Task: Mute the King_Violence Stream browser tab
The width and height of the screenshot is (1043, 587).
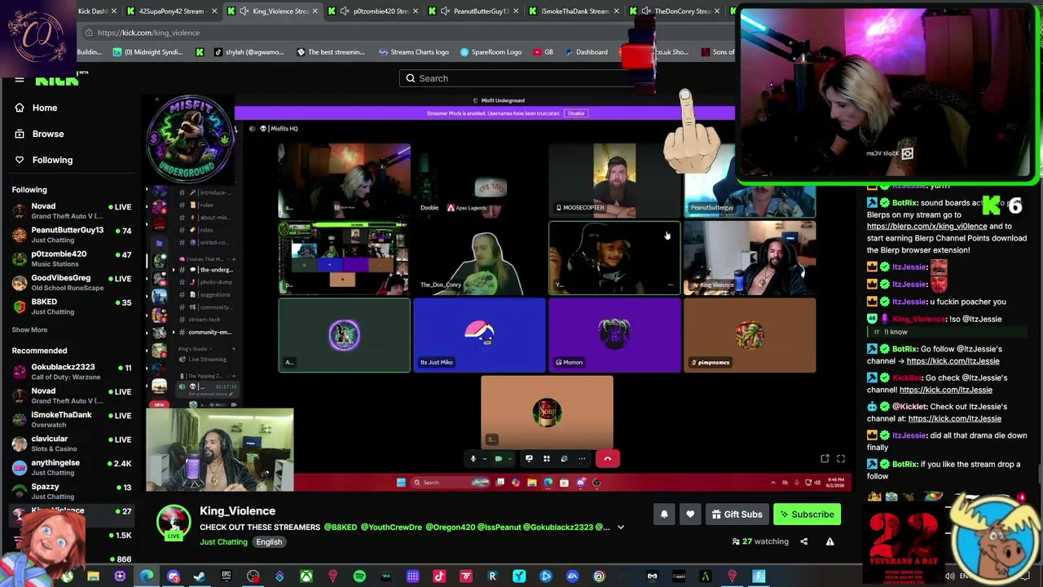Action: tap(244, 11)
